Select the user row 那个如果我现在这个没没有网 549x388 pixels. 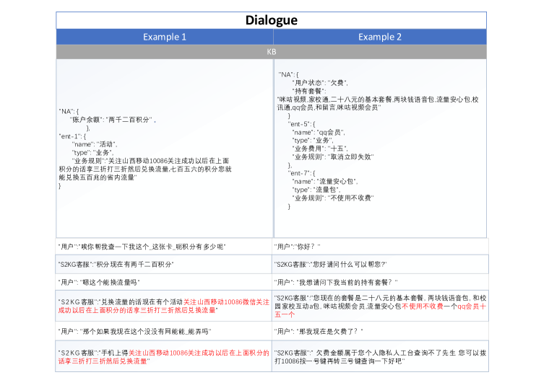point(164,331)
